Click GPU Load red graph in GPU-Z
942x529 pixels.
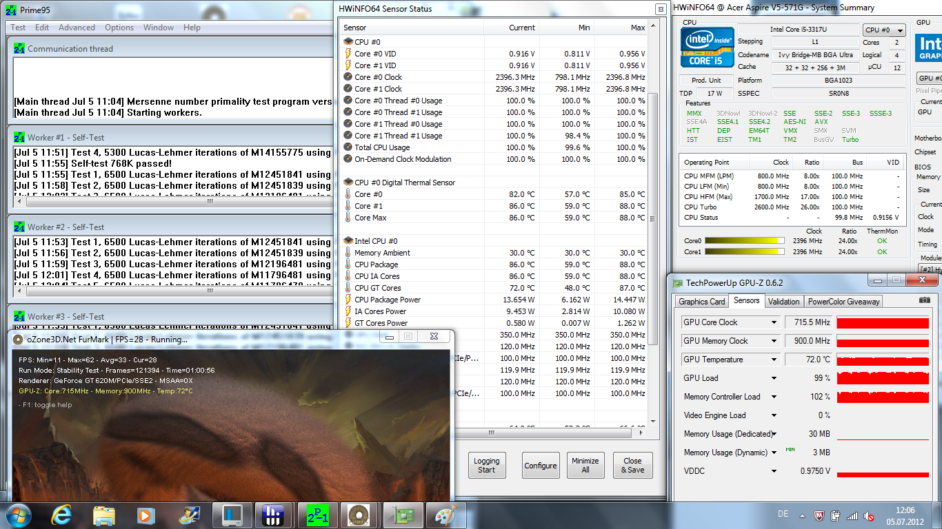pyautogui.click(x=883, y=378)
